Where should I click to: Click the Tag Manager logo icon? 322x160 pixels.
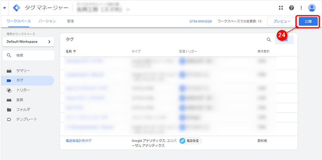click(x=17, y=8)
